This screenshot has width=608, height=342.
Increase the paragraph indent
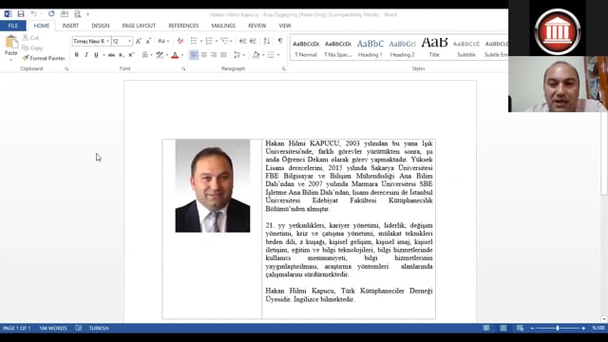coord(254,41)
